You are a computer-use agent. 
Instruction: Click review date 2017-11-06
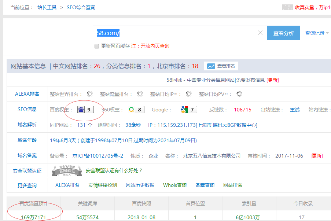coord(289,156)
